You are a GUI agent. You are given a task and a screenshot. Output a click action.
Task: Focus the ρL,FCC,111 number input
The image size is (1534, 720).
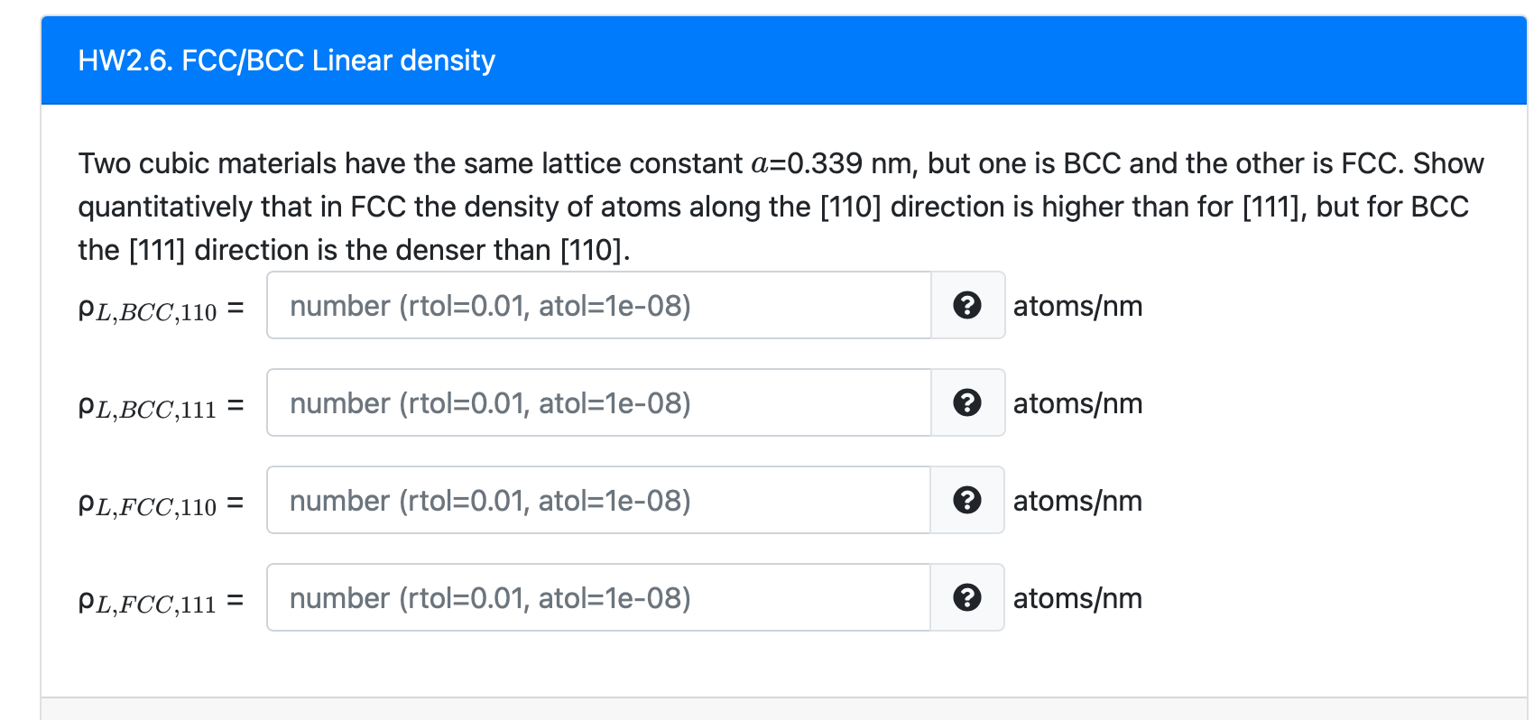598,597
